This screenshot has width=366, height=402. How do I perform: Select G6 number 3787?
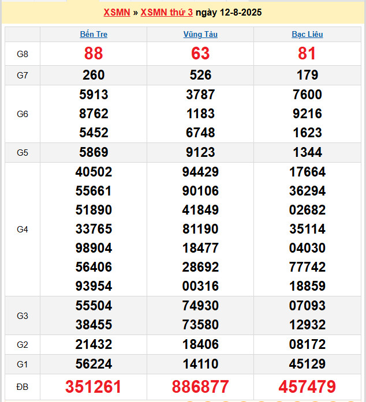point(200,95)
